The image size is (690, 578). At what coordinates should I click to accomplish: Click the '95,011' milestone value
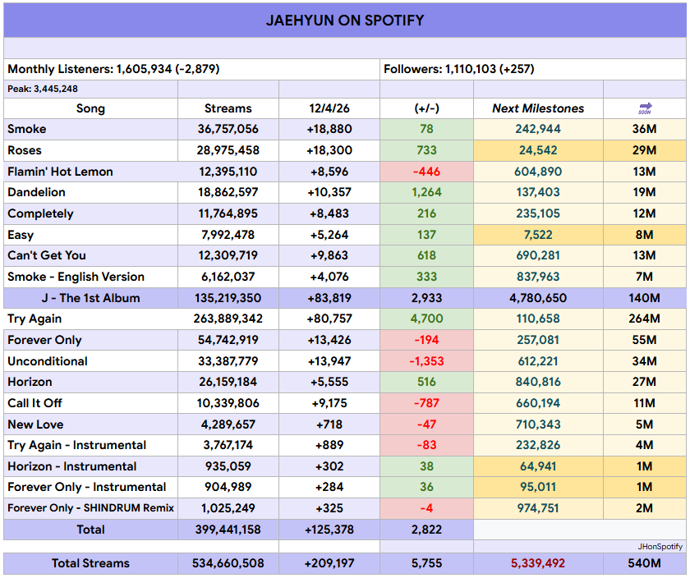[538, 487]
